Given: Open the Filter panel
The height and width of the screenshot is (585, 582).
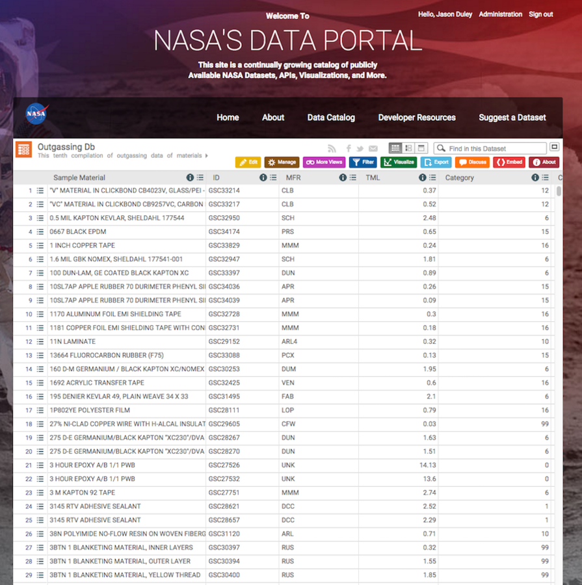Looking at the screenshot, I should pos(363,162).
